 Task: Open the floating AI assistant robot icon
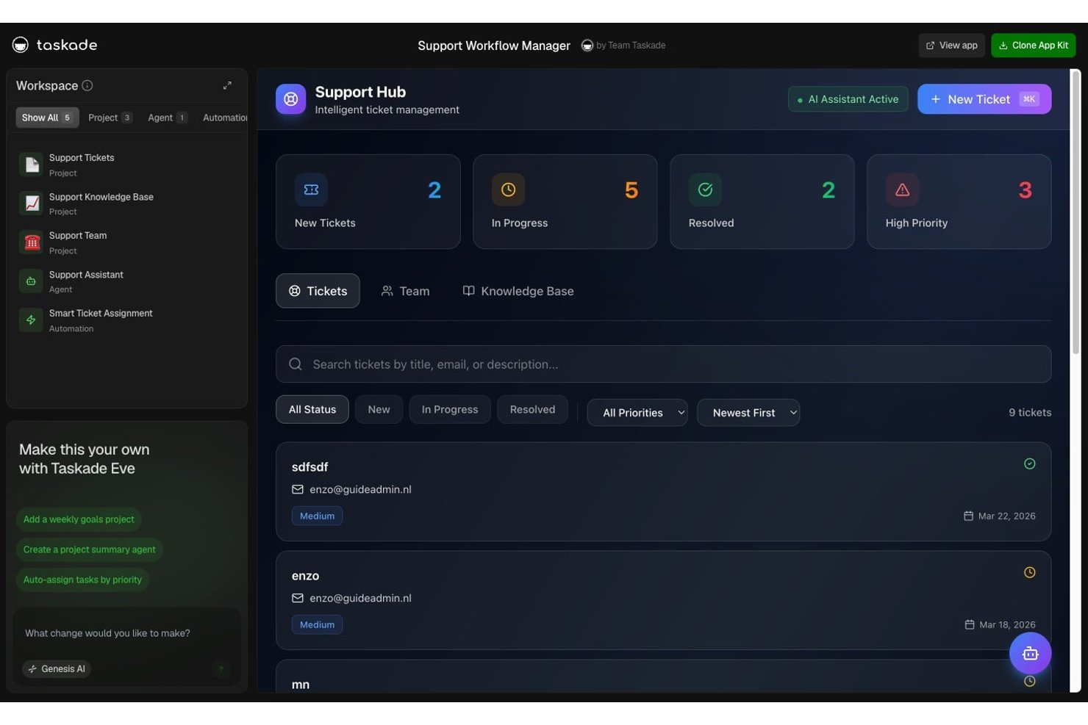point(1030,653)
